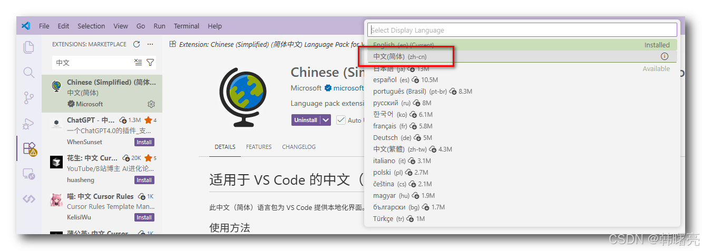The image size is (702, 251).
Task: Open the Help menu
Action: [214, 26]
